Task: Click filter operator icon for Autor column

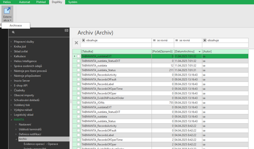Action: [x=205, y=40]
